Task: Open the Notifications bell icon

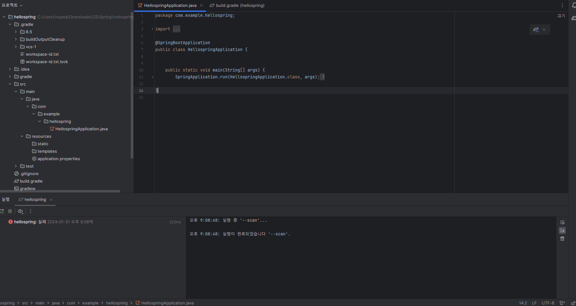Action: point(574,5)
